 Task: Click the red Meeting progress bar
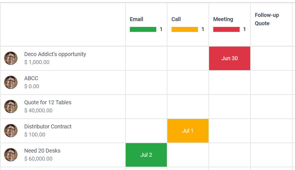point(226,29)
